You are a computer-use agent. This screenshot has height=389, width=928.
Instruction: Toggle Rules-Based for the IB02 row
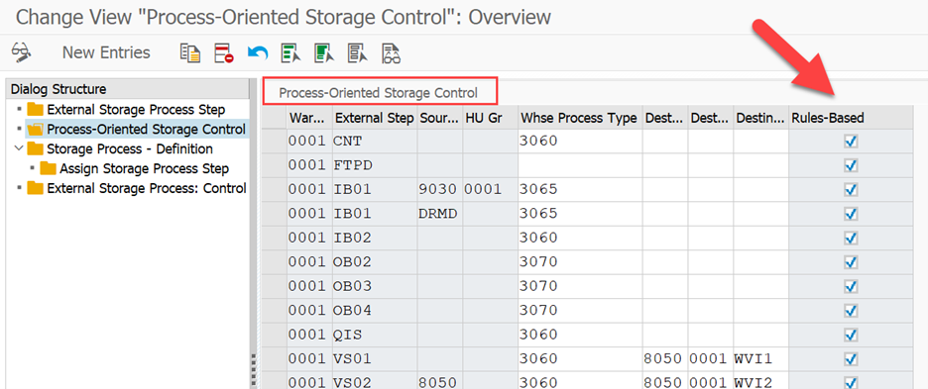[851, 238]
